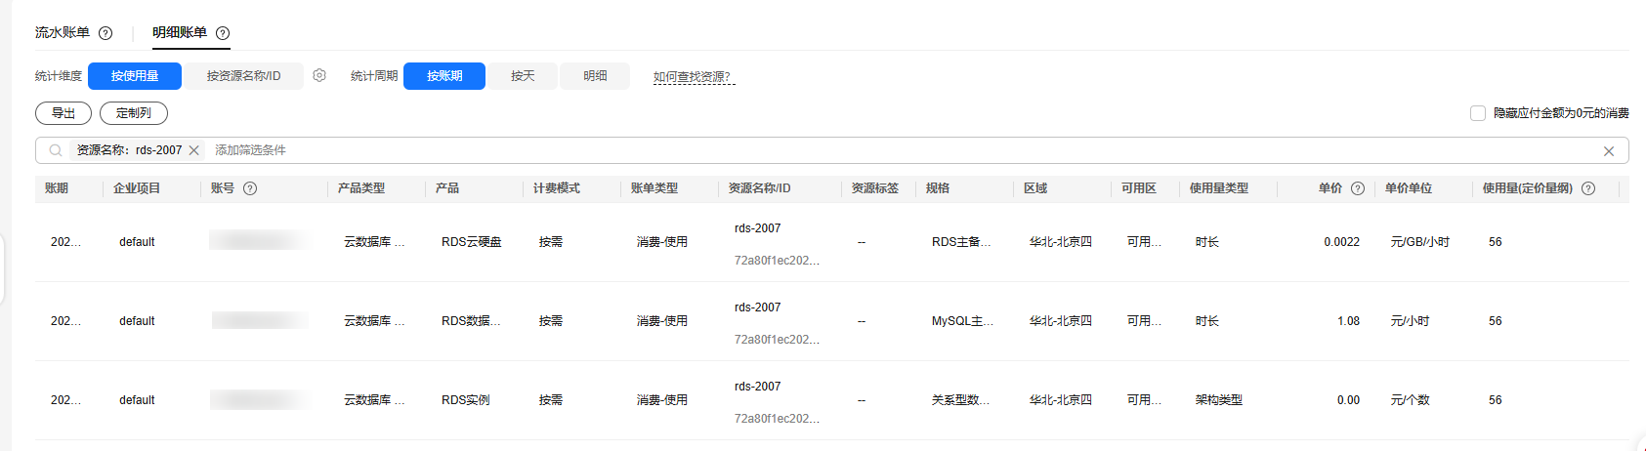Open settings gear beside 按资源名称/ID
1646x451 pixels.
319,75
